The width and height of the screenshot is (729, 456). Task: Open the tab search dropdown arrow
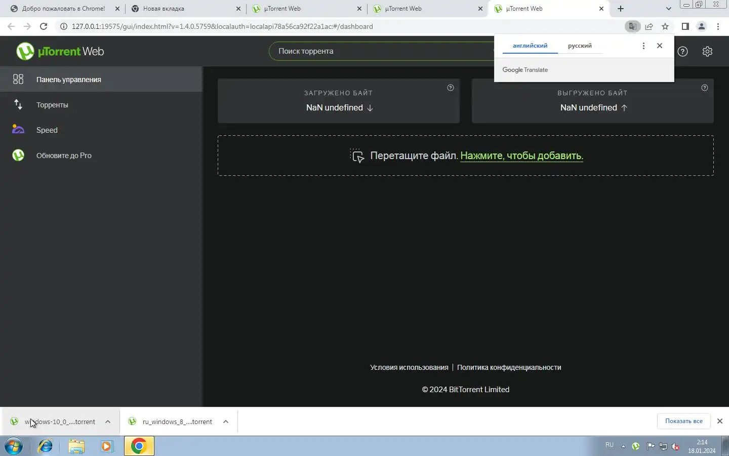tap(668, 9)
